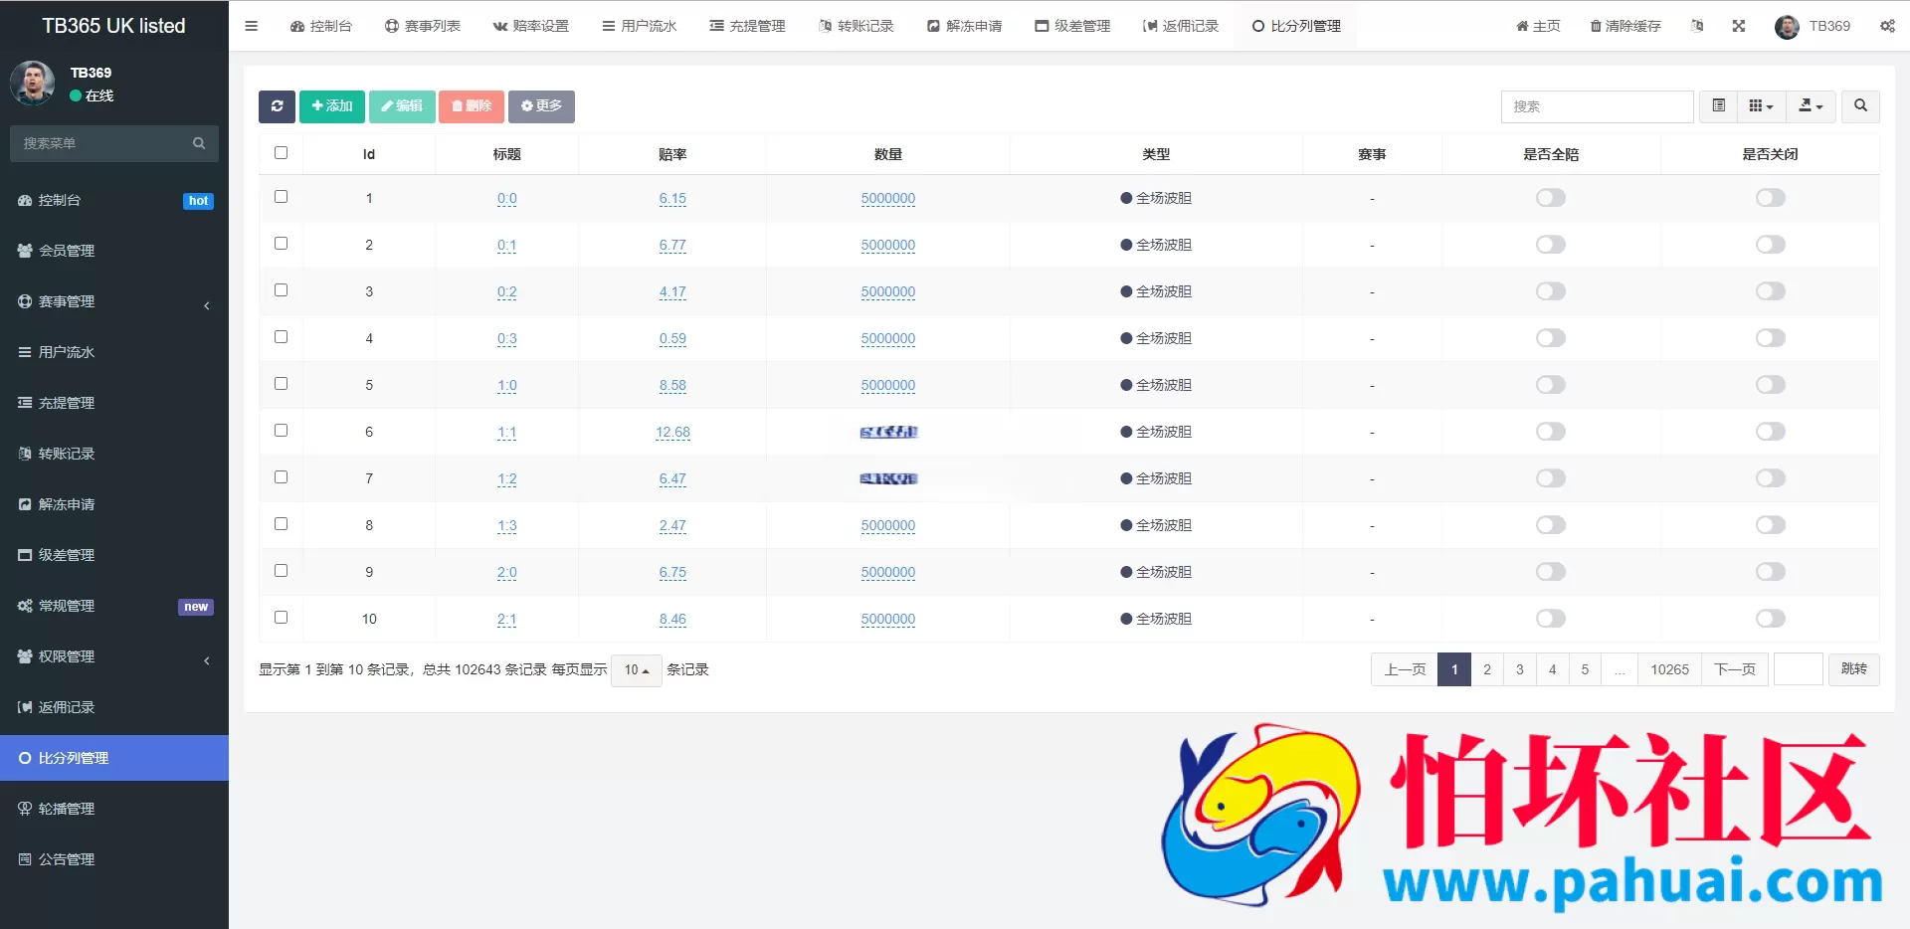Switch to the 控制台 top tab
The width and height of the screenshot is (1910, 929).
click(x=320, y=26)
